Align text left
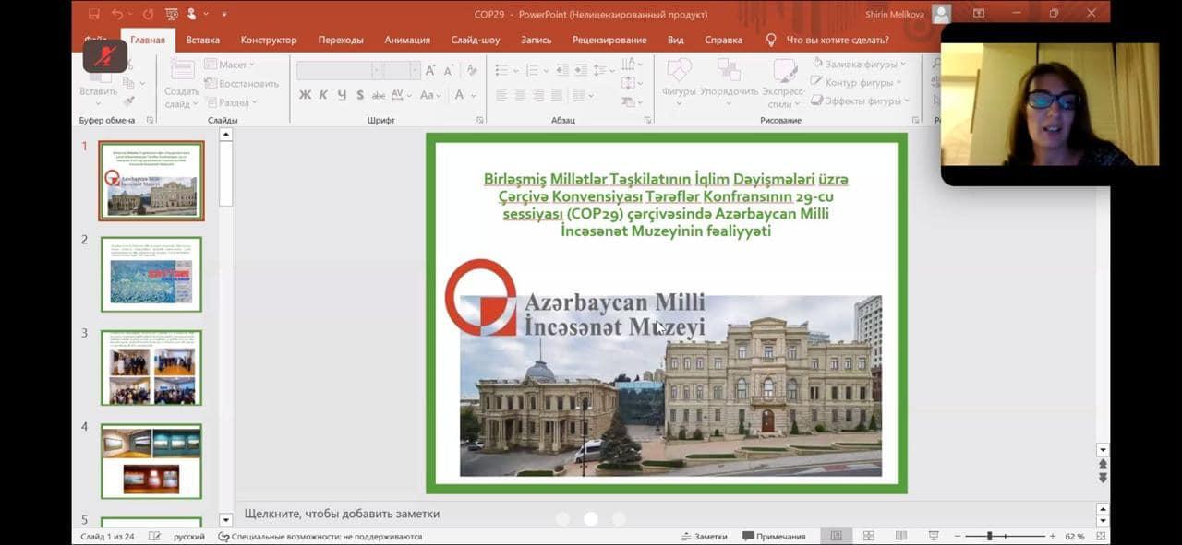1182x545 pixels. [501, 95]
